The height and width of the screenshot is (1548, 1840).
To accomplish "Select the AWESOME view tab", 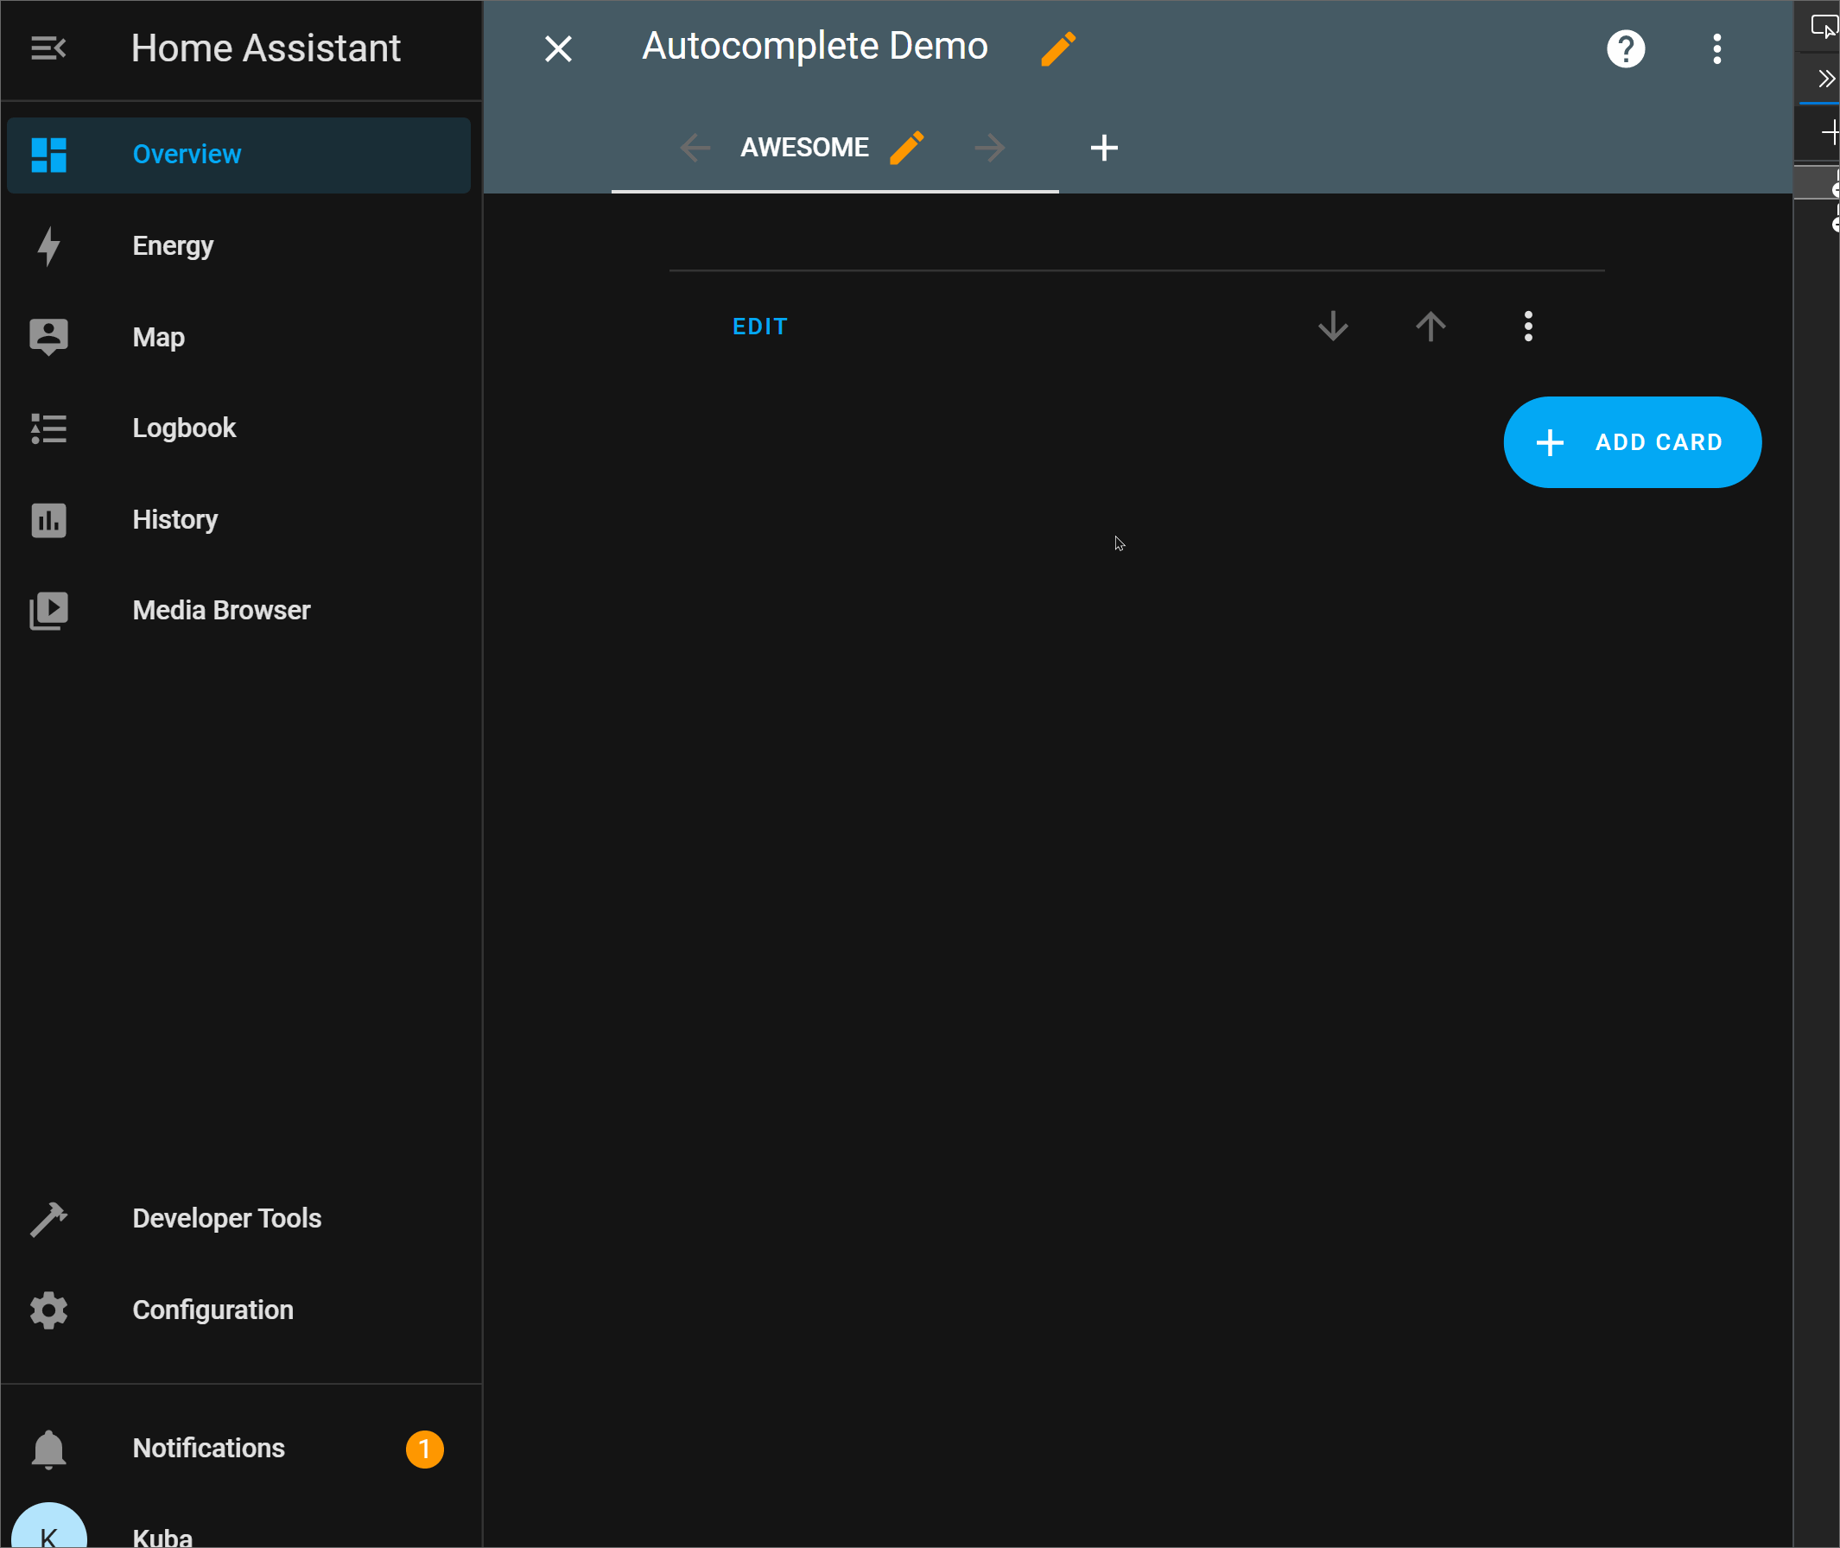I will coord(803,148).
